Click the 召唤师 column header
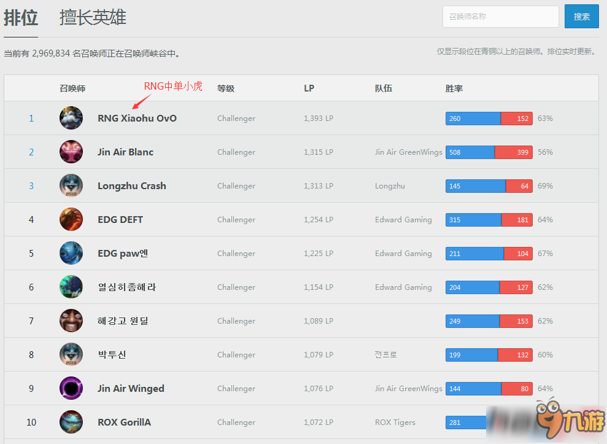 pos(72,88)
